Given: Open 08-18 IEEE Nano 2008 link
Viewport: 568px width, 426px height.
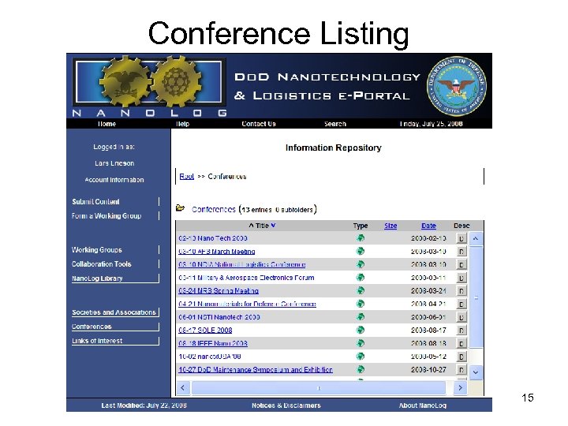Looking at the screenshot, I should coord(213,343).
